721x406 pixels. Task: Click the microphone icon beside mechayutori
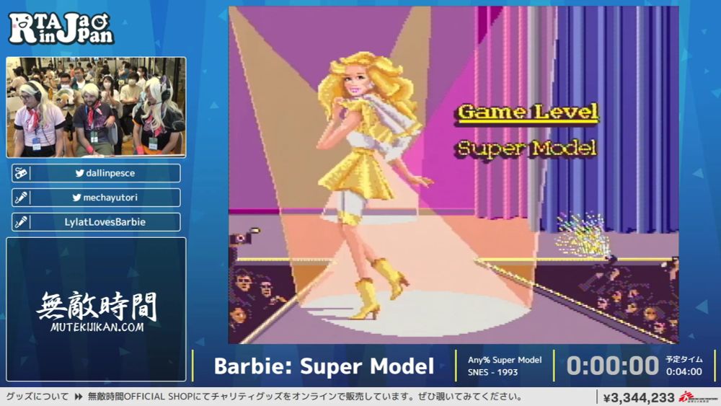(x=21, y=198)
